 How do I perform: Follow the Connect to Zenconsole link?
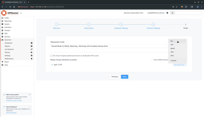click(14, 101)
